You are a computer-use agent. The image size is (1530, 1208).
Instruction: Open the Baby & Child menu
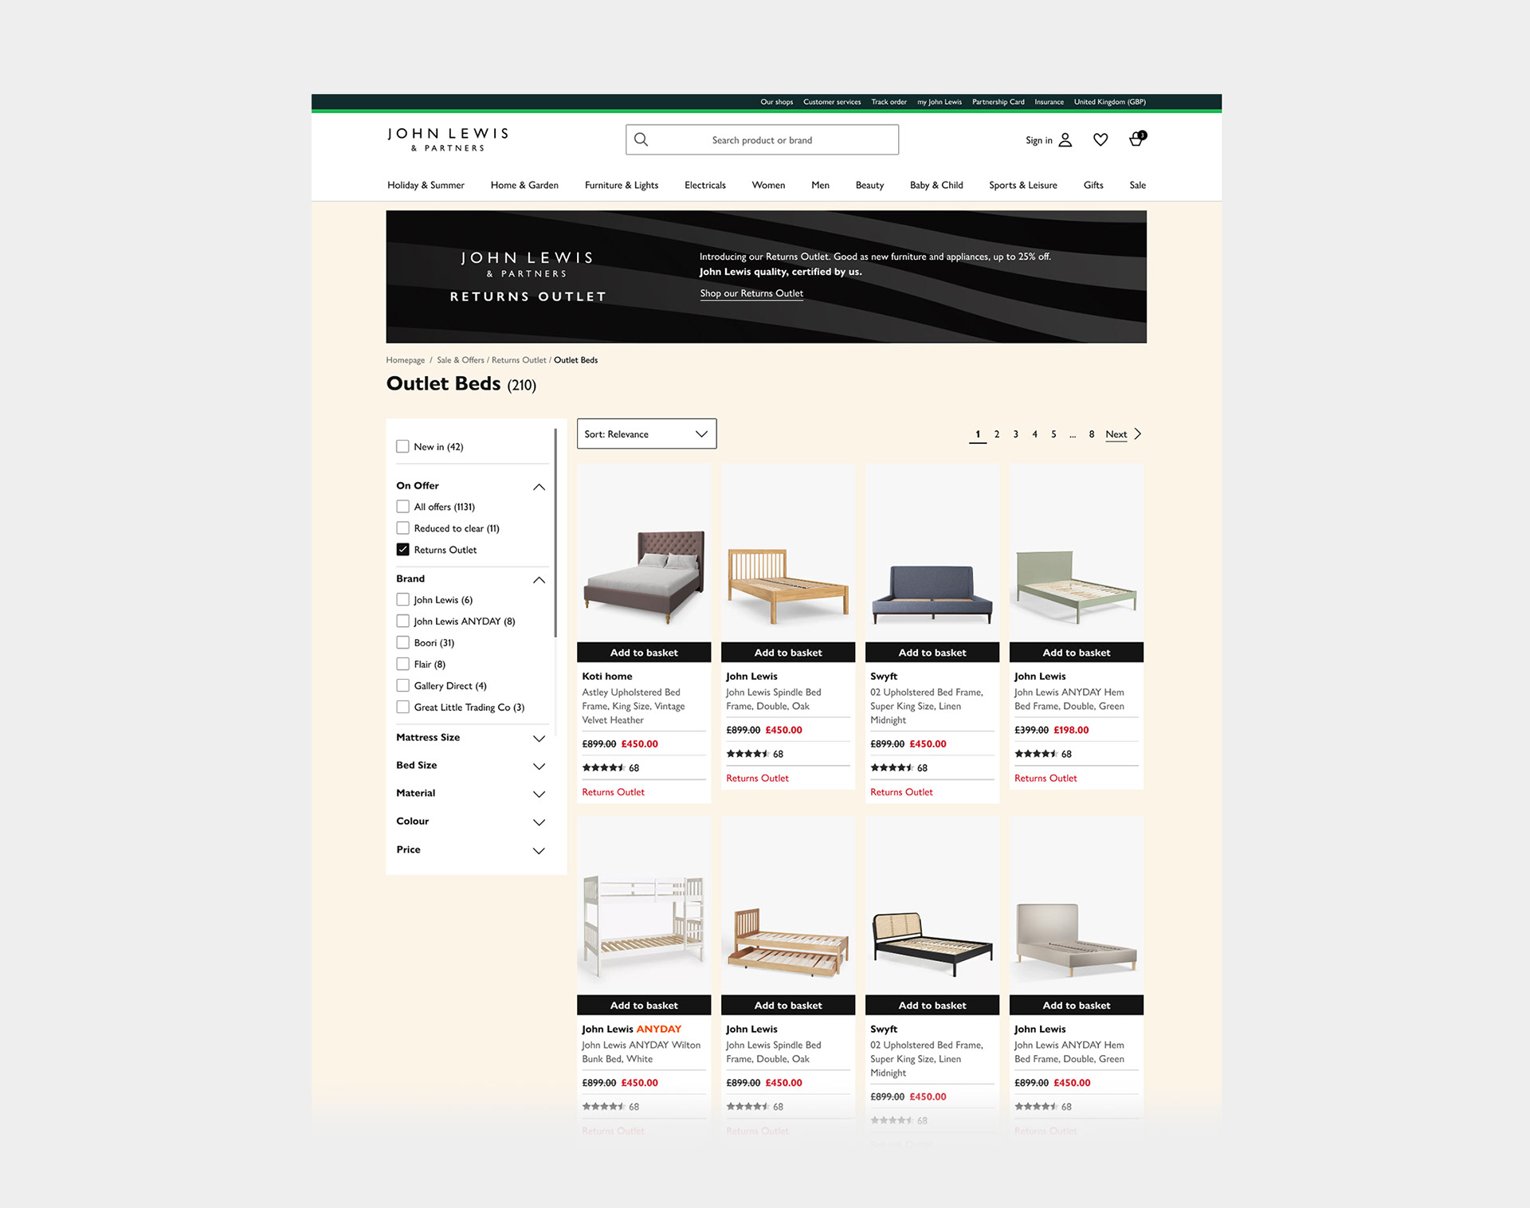[936, 185]
